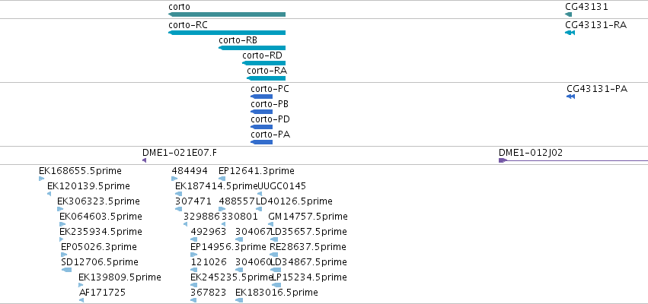Click the LP15234.5prime EST marker
Screen dimensions: 648x304
point(276,285)
